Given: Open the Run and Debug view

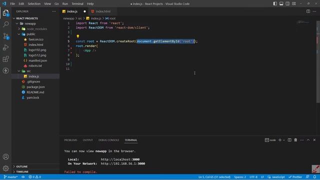Looking at the screenshot, I should coord(5,47).
